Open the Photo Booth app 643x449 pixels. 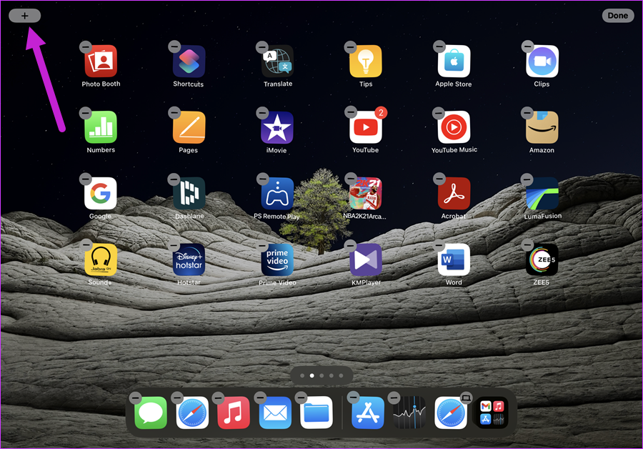(x=101, y=61)
